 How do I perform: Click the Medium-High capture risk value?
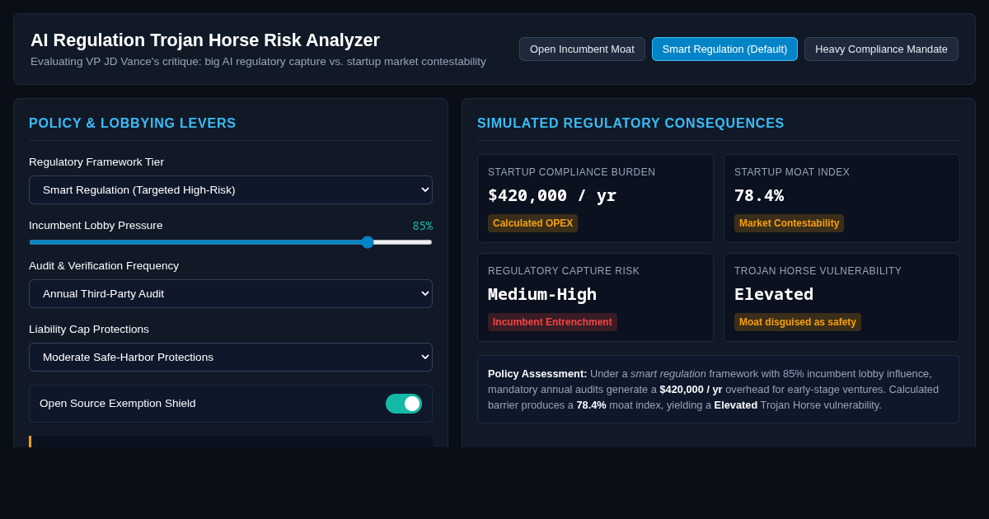coord(542,294)
